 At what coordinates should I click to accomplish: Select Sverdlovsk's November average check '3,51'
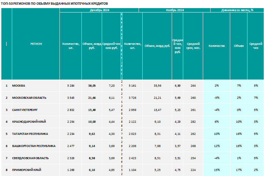coord(177,158)
